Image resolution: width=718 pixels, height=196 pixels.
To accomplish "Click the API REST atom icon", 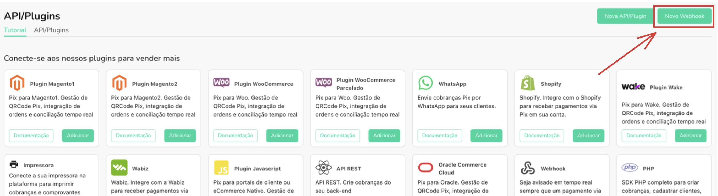I will pos(323,168).
